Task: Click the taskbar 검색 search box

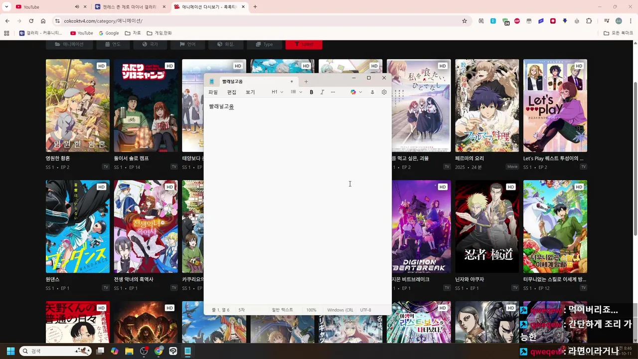Action: click(x=56, y=351)
